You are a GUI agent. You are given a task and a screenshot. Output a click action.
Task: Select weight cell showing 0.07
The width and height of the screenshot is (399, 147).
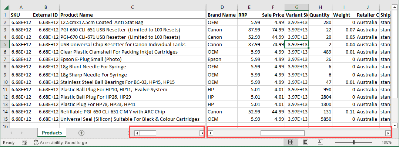point(344,30)
